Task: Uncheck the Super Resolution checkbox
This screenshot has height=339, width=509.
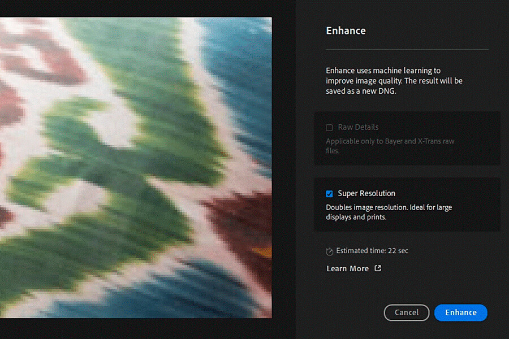Action: pos(329,194)
